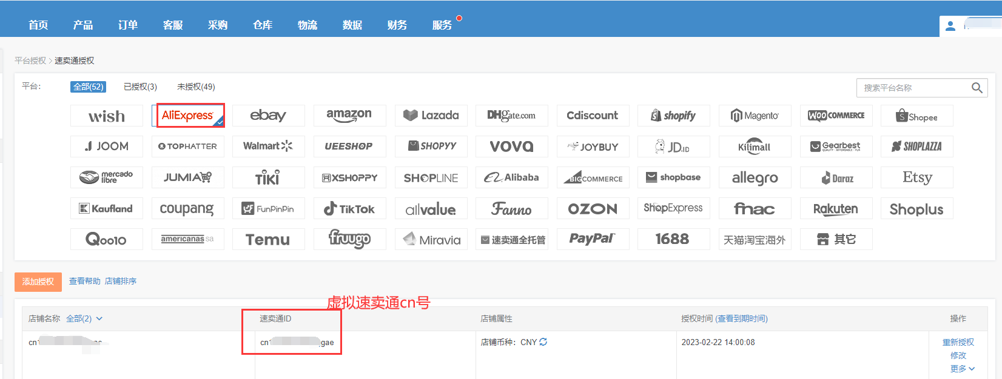Click the 修改 link
The width and height of the screenshot is (1002, 379).
tap(958, 355)
